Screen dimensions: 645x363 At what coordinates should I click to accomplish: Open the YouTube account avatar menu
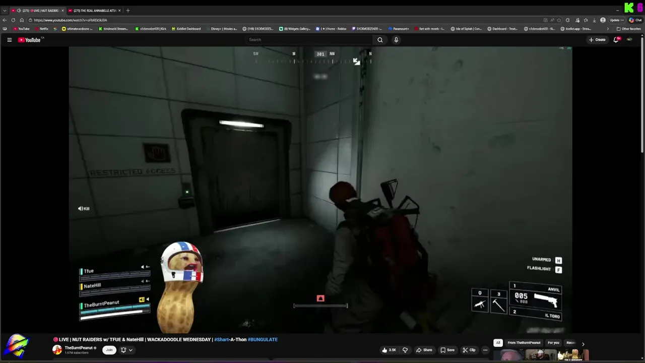[629, 40]
